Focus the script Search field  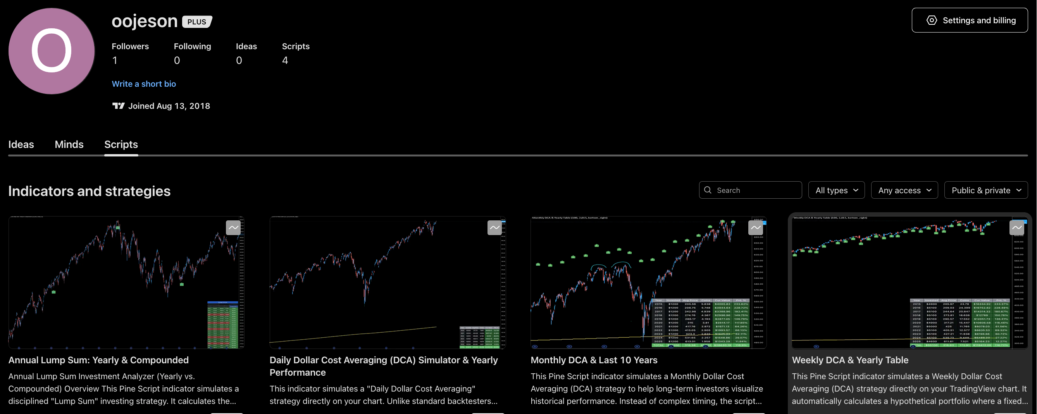click(750, 190)
